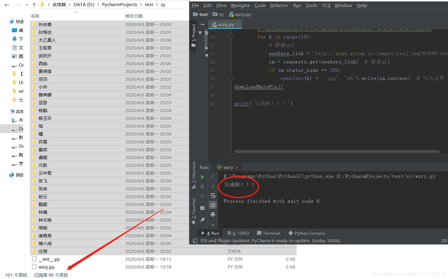The height and width of the screenshot is (279, 448).
Task: Click the Stop process square icon
Action: point(202,187)
